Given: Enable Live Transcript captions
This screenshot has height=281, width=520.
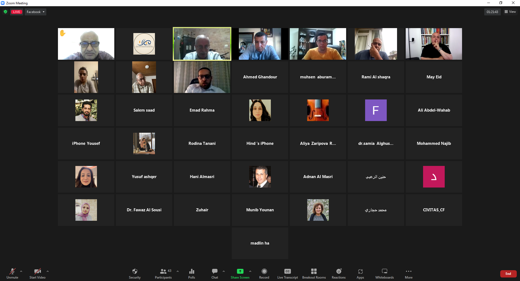Looking at the screenshot, I should 287,273.
